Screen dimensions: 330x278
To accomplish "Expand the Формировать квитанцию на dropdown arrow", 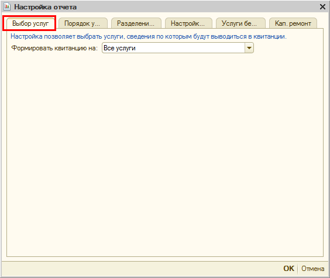I will pos(249,48).
